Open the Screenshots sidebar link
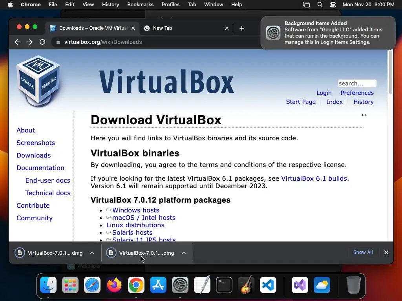The width and height of the screenshot is (402, 301). (x=36, y=143)
